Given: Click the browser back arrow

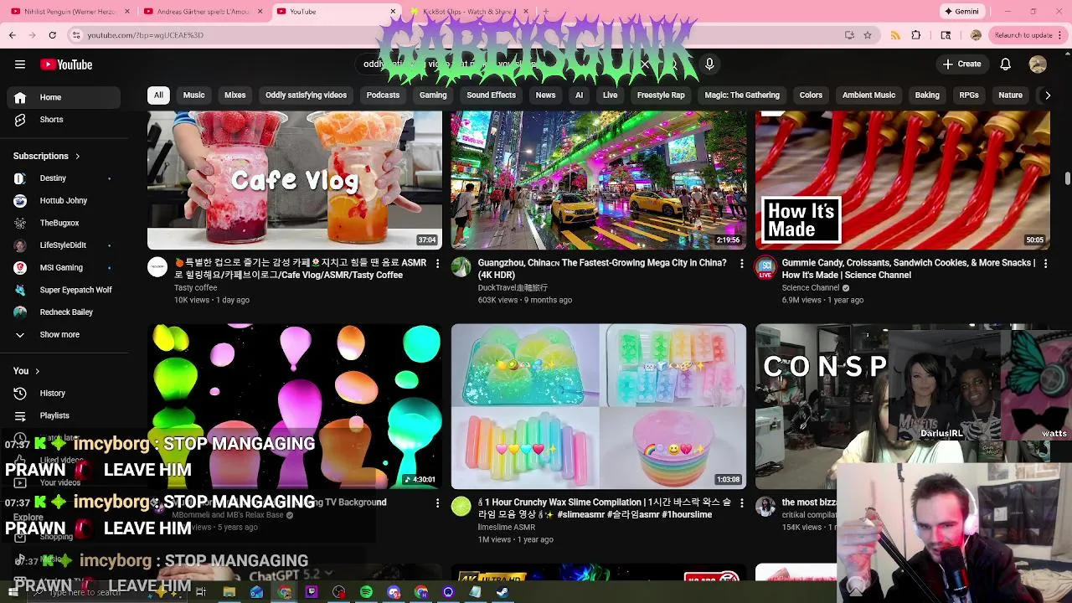Looking at the screenshot, I should pos(12,35).
